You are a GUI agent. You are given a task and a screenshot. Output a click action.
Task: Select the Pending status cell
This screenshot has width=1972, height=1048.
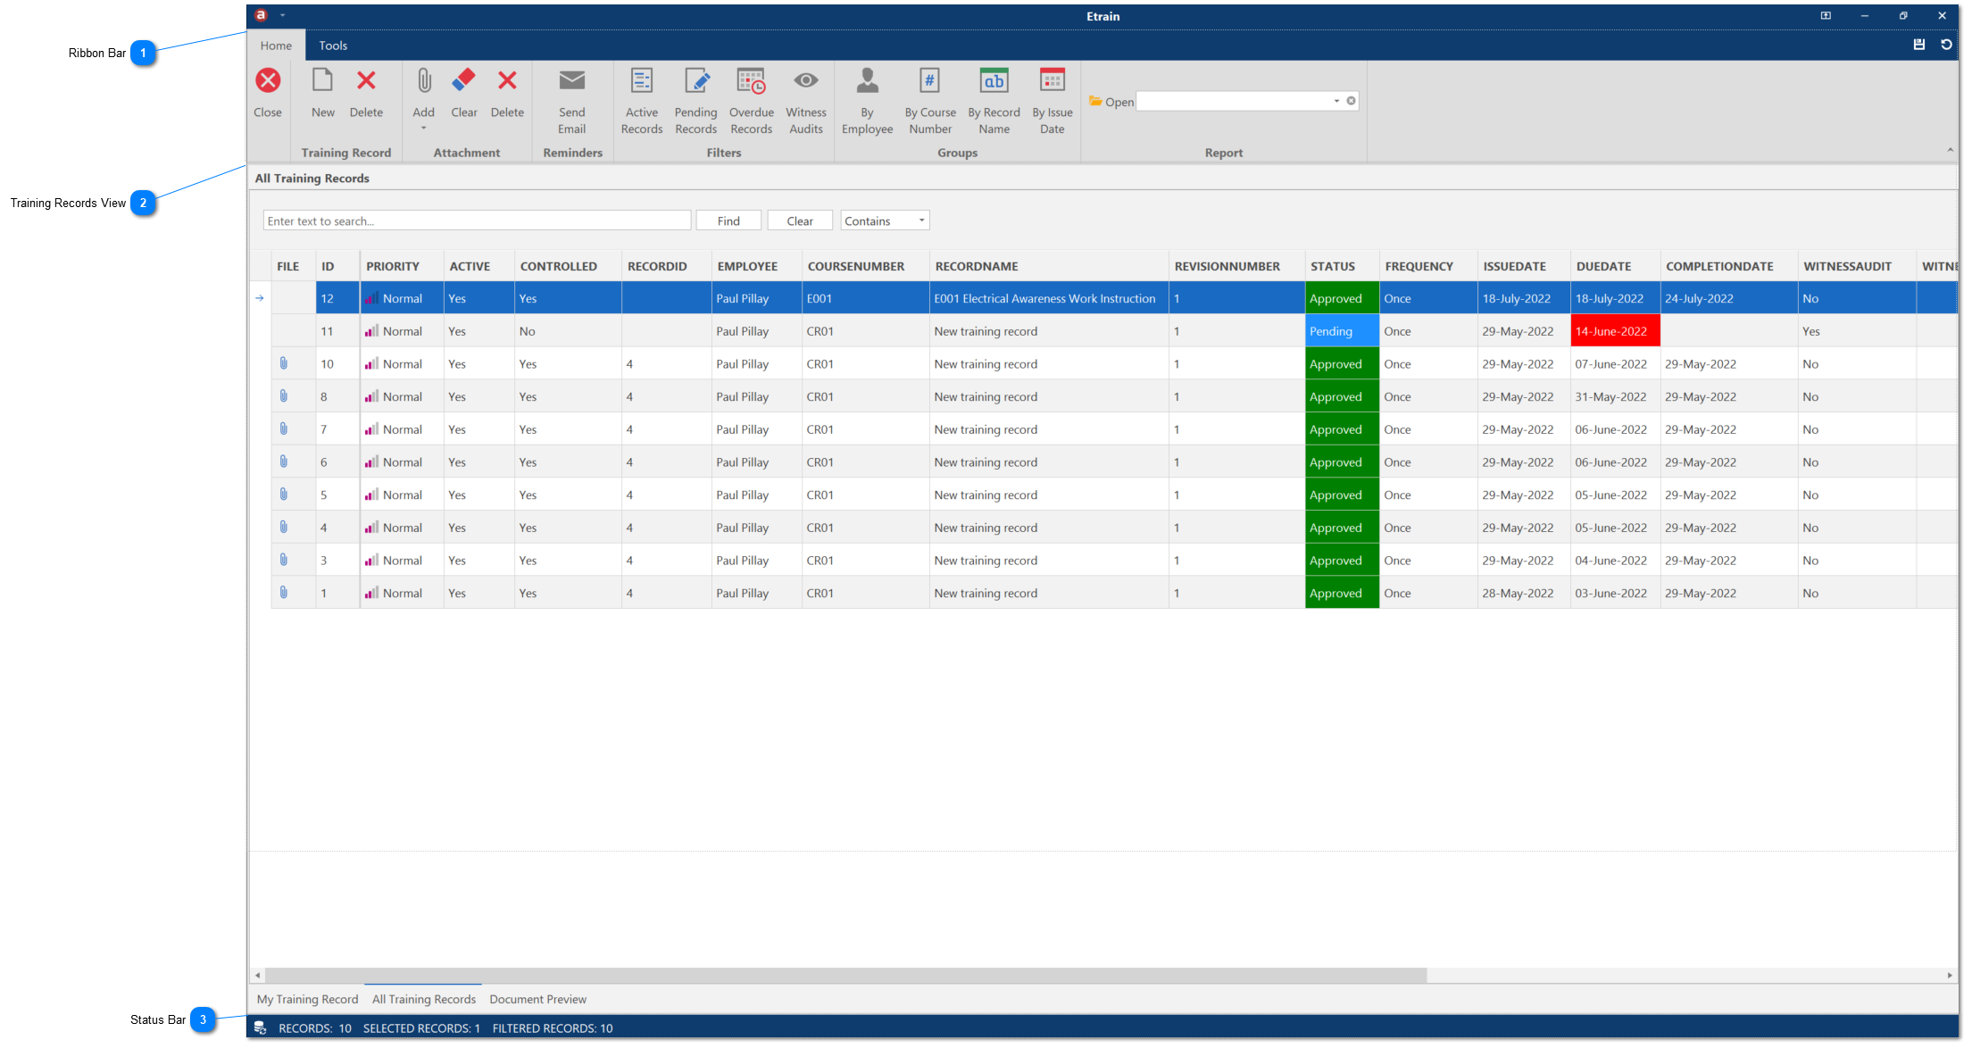point(1342,331)
